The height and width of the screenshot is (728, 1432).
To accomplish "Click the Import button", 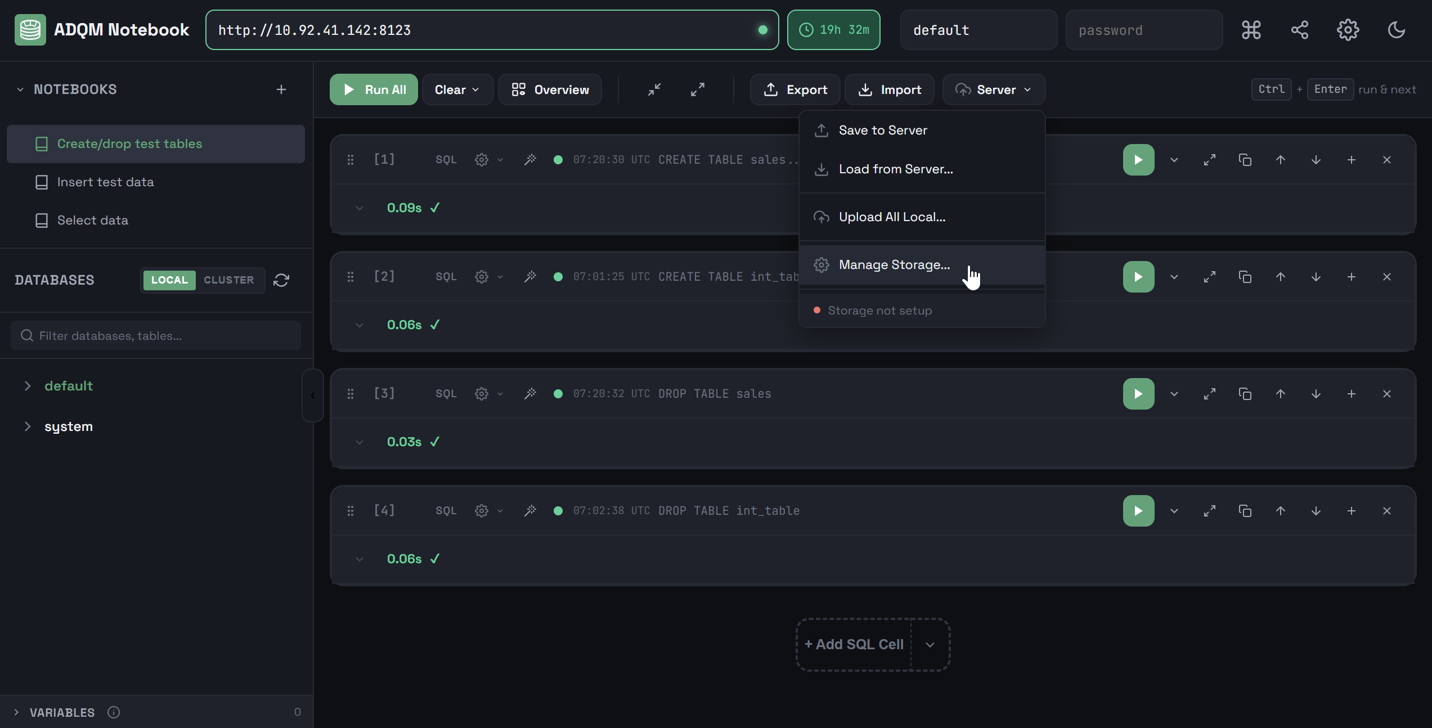I will click(x=889, y=89).
